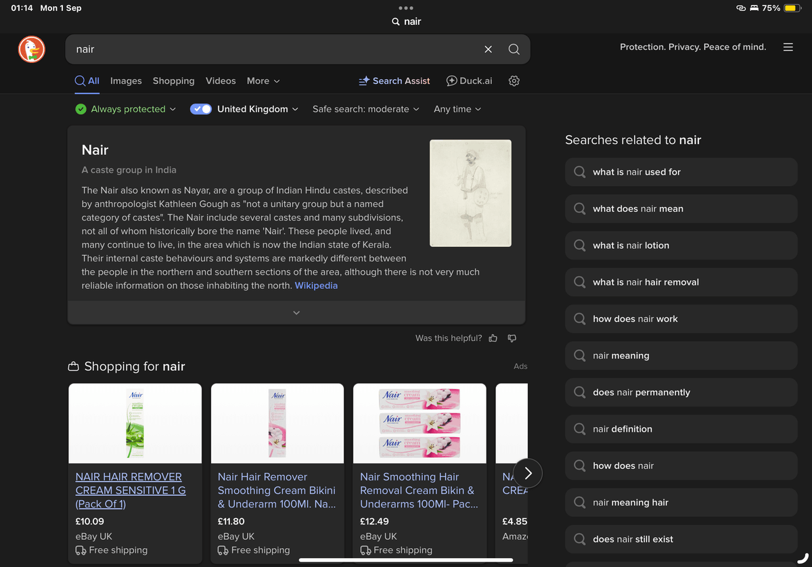
Task: Open the pink Nair bikini cream image
Action: pyautogui.click(x=277, y=424)
